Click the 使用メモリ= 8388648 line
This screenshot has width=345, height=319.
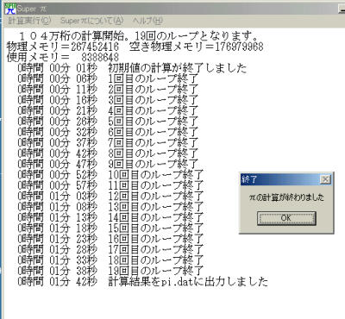tap(63, 57)
